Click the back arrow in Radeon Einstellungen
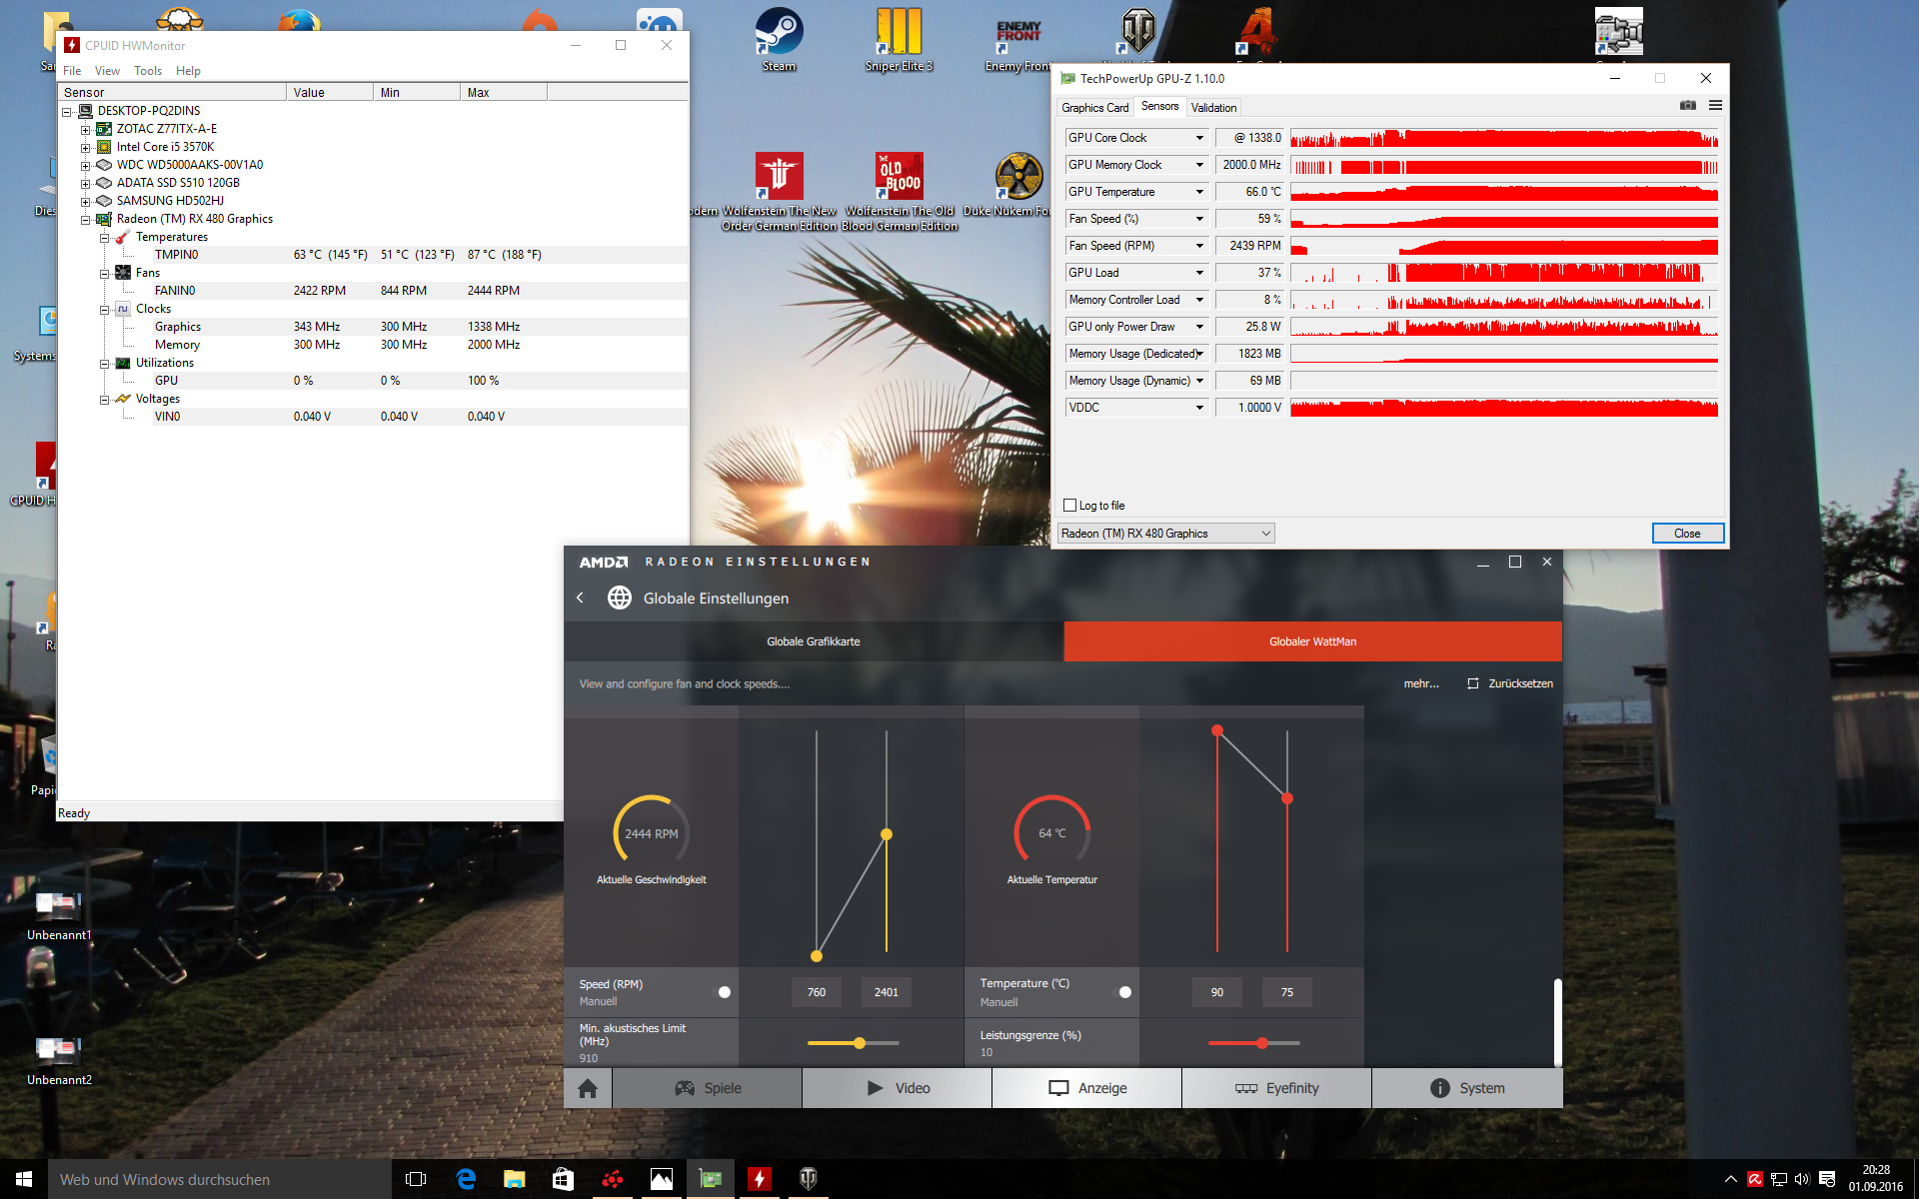The image size is (1919, 1199). [x=580, y=598]
